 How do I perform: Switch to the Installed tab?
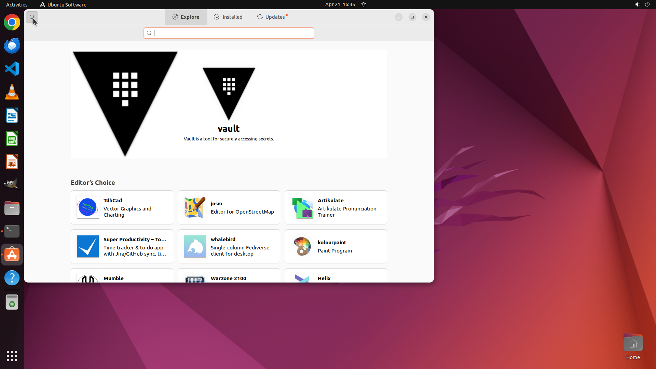click(228, 17)
